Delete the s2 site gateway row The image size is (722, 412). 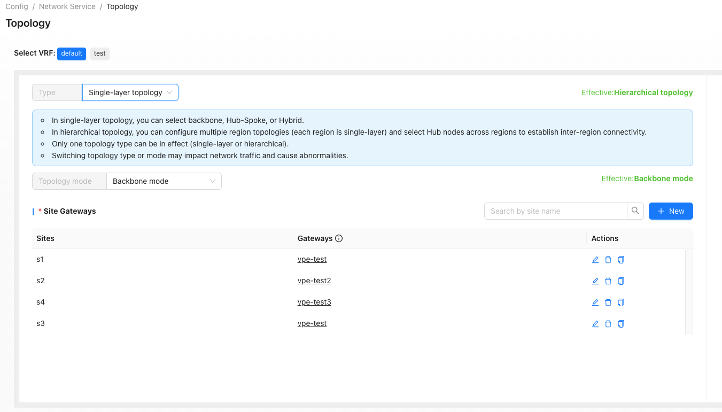(x=608, y=281)
